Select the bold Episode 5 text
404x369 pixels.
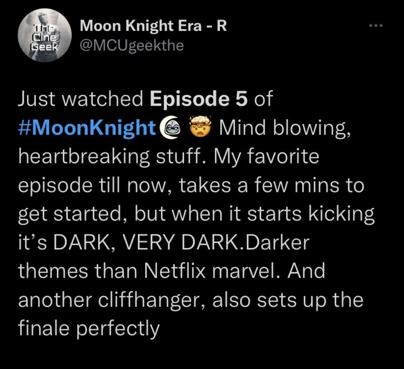click(x=199, y=99)
